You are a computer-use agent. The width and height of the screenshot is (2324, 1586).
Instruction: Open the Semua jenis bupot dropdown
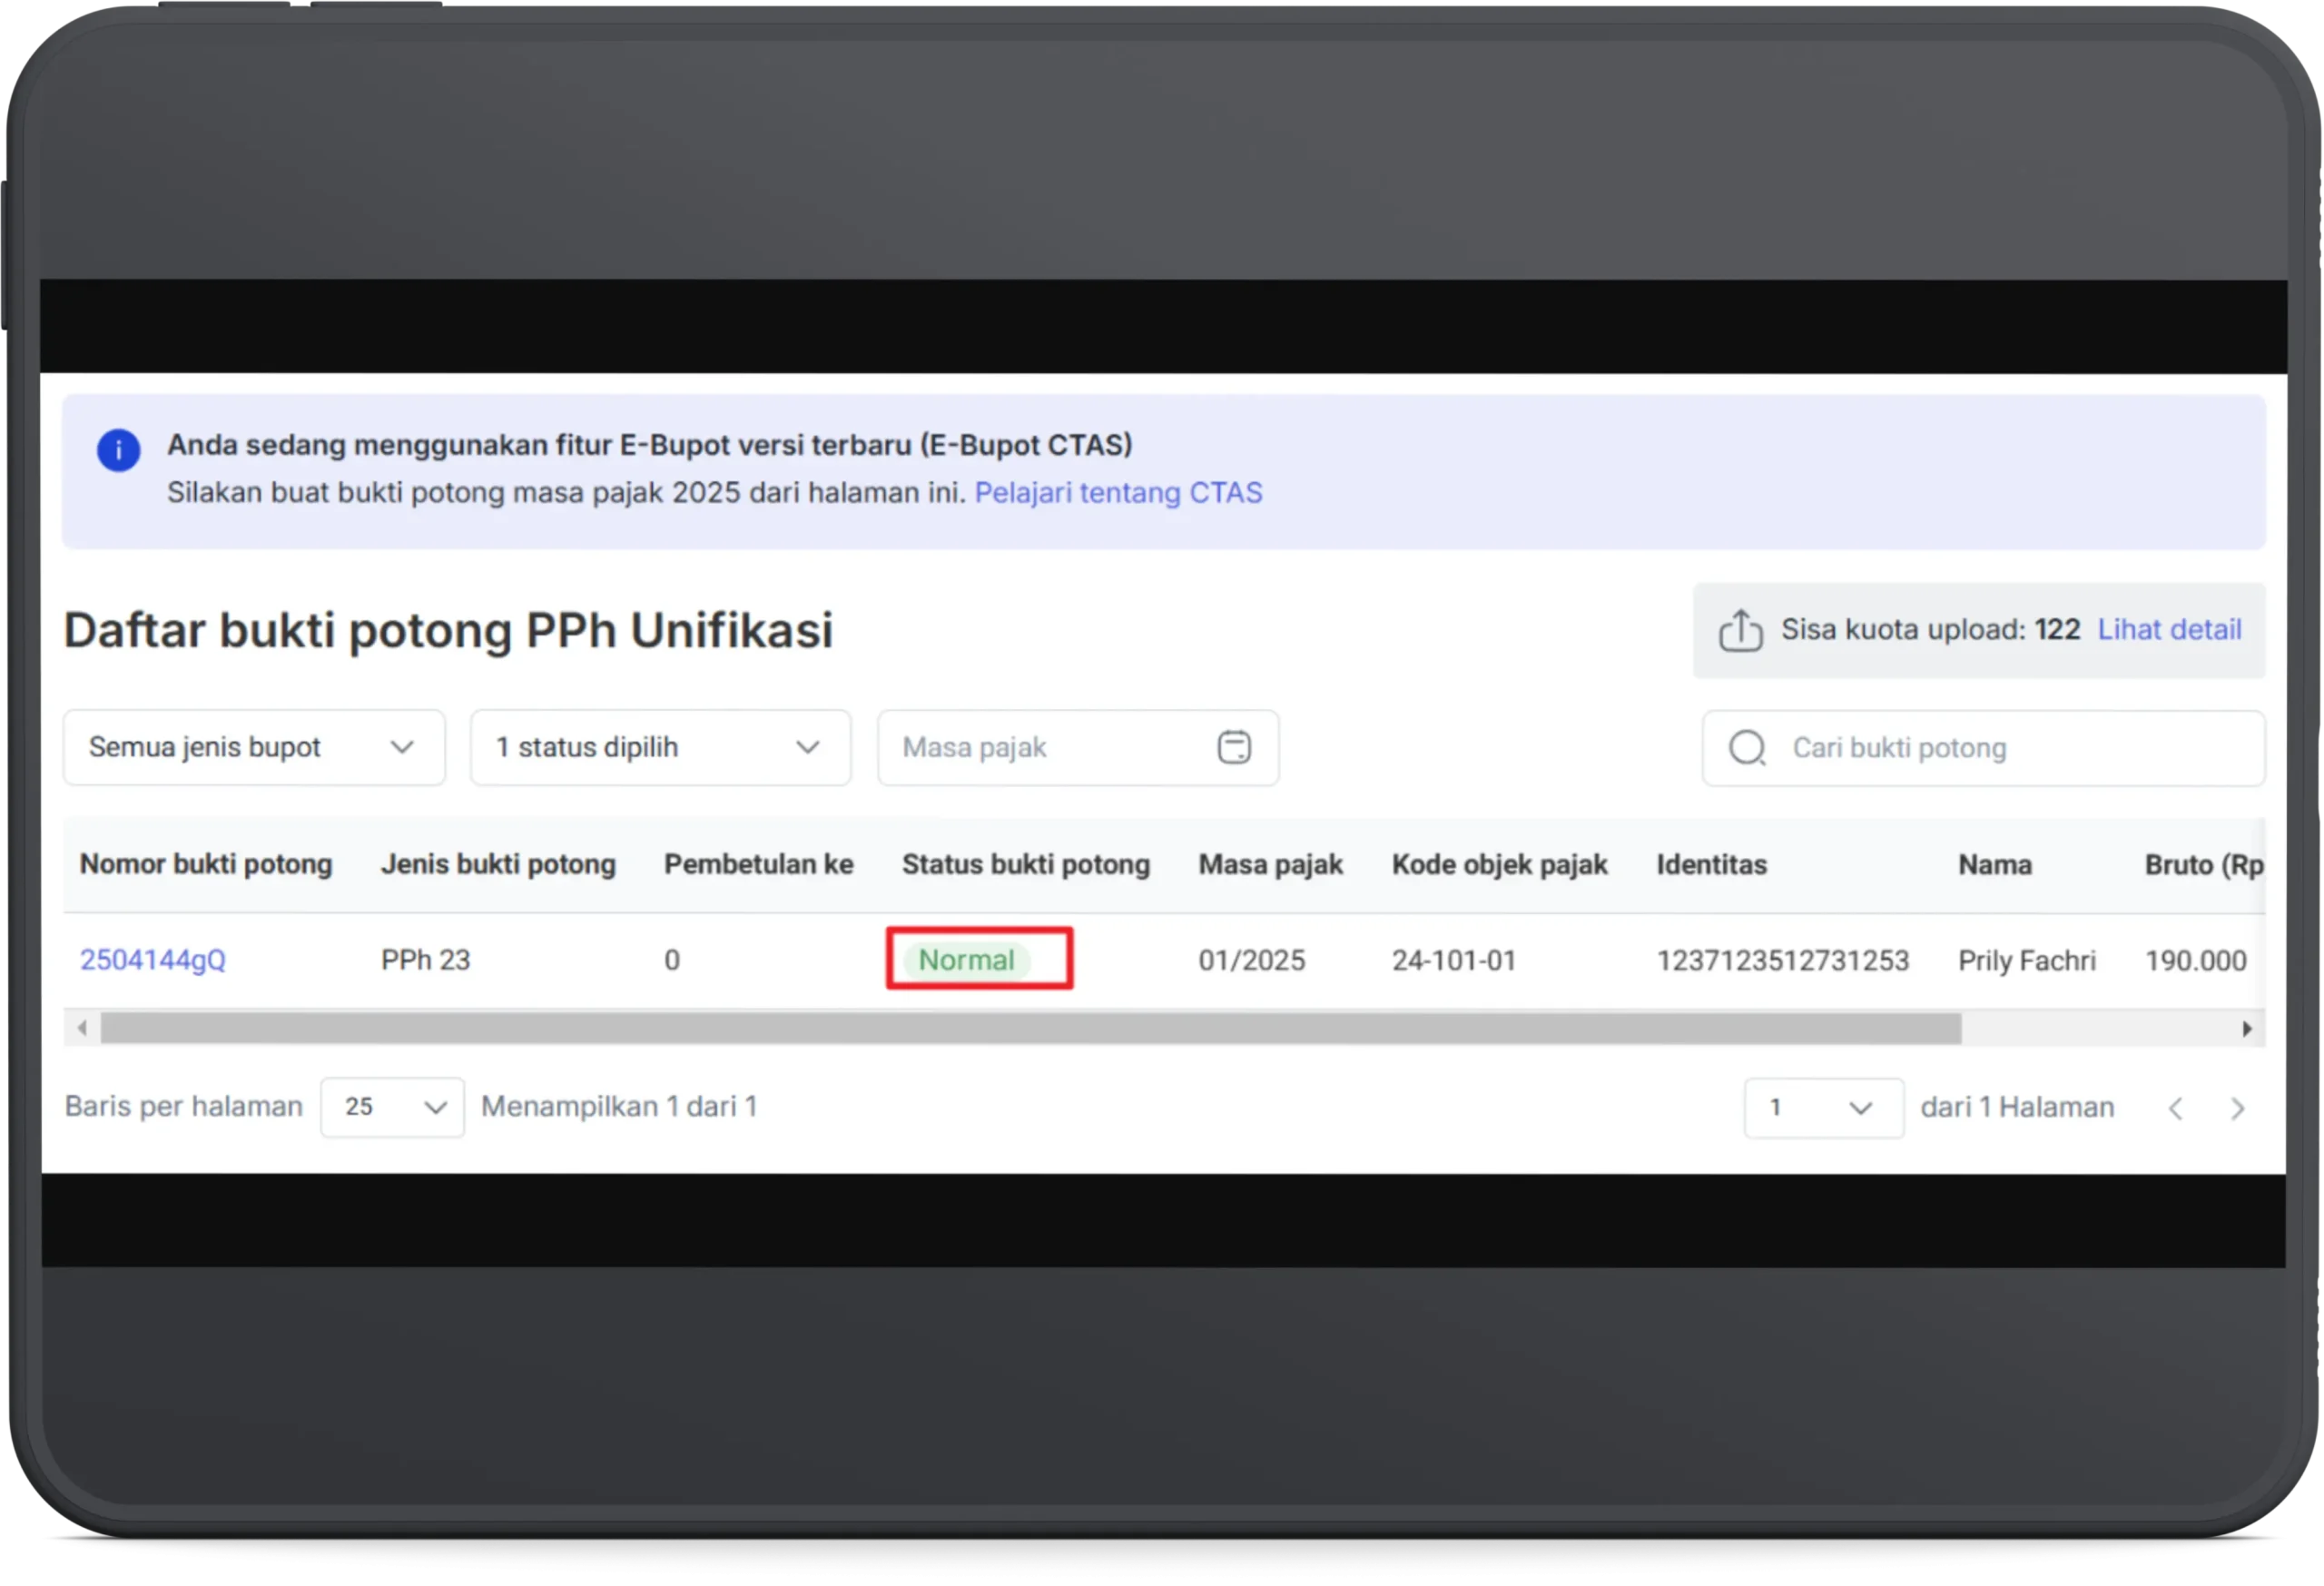pos(254,748)
